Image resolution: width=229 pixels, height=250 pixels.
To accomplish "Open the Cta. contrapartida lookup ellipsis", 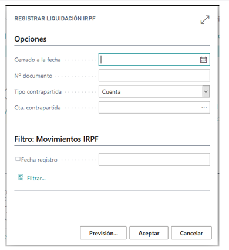I will click(204, 108).
